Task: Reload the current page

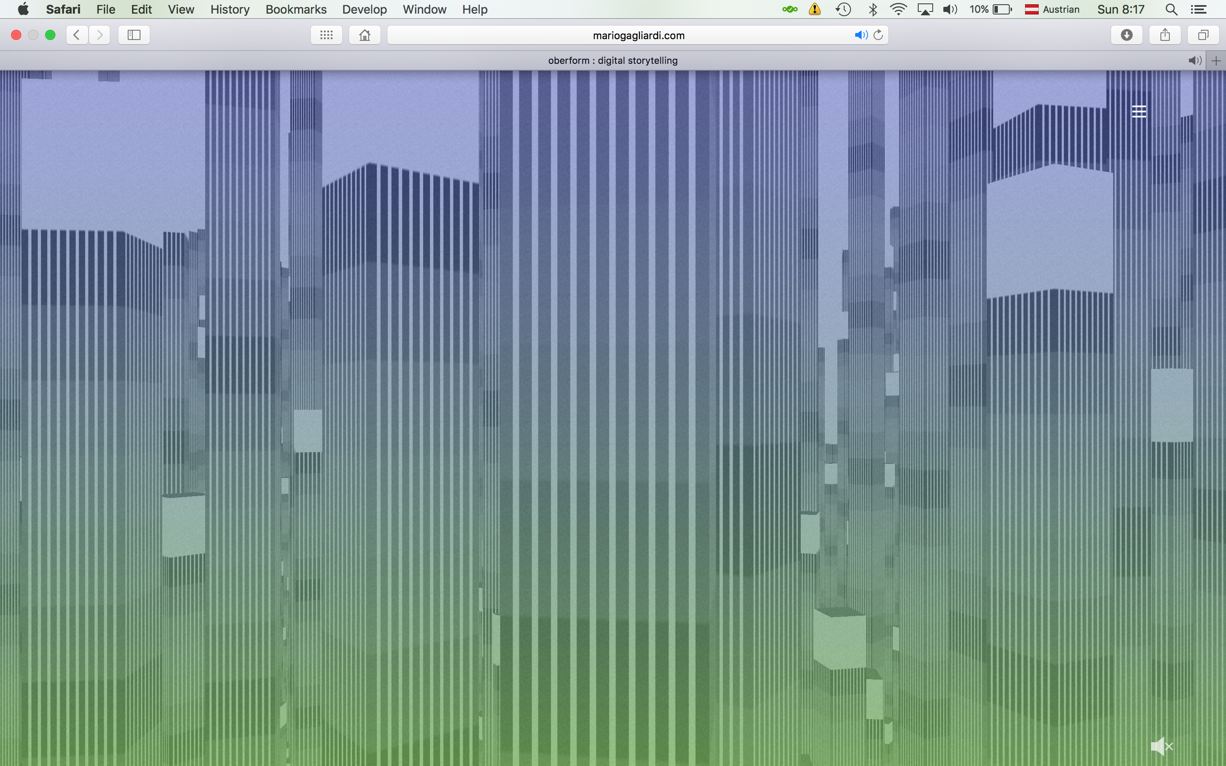Action: point(879,35)
